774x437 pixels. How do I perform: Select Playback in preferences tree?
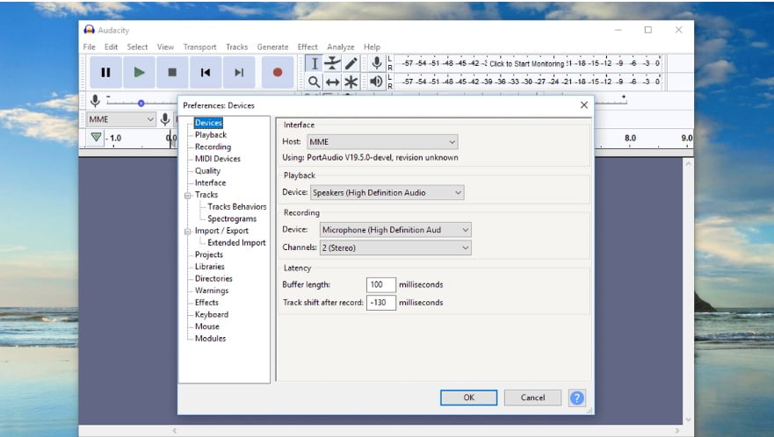(211, 134)
